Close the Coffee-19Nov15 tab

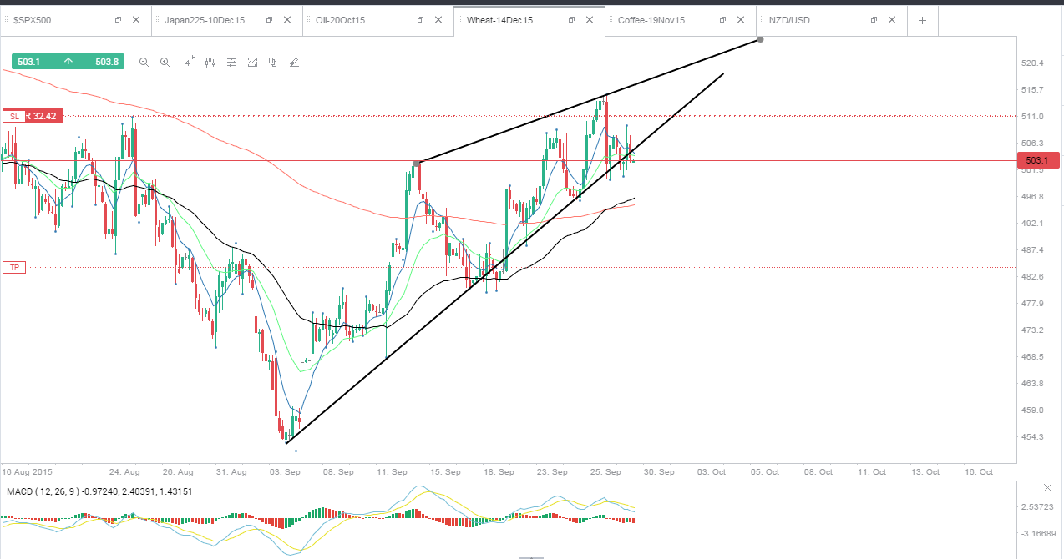[x=740, y=20]
